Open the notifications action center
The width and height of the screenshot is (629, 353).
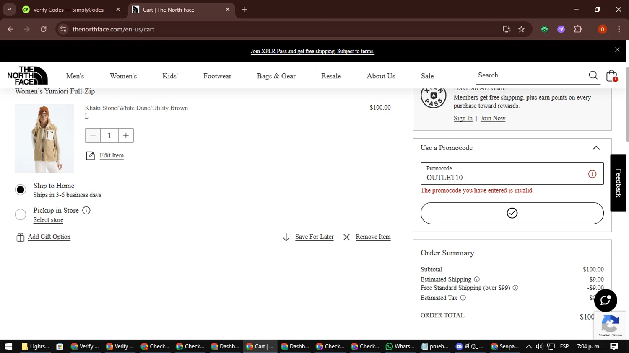coord(614,346)
